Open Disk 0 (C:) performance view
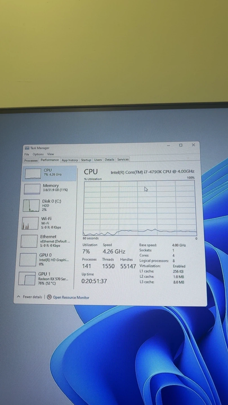 point(51,205)
